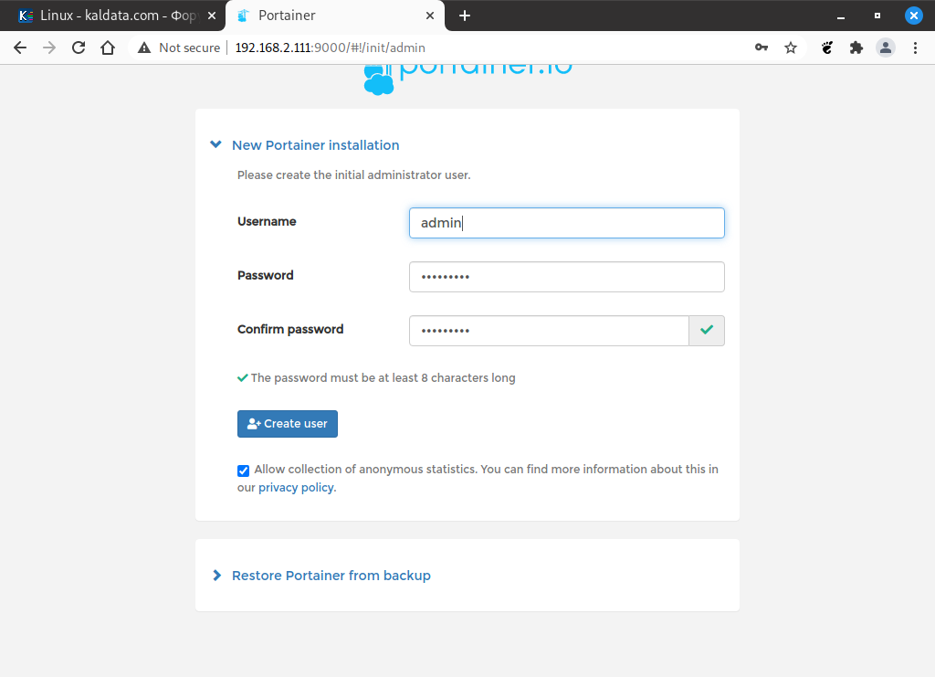Open the Extensions puzzle icon
Screen dimensions: 935x677
856,48
